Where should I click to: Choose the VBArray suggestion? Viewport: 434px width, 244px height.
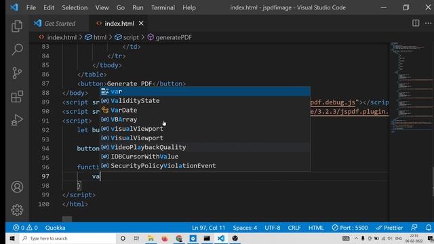click(x=205, y=119)
